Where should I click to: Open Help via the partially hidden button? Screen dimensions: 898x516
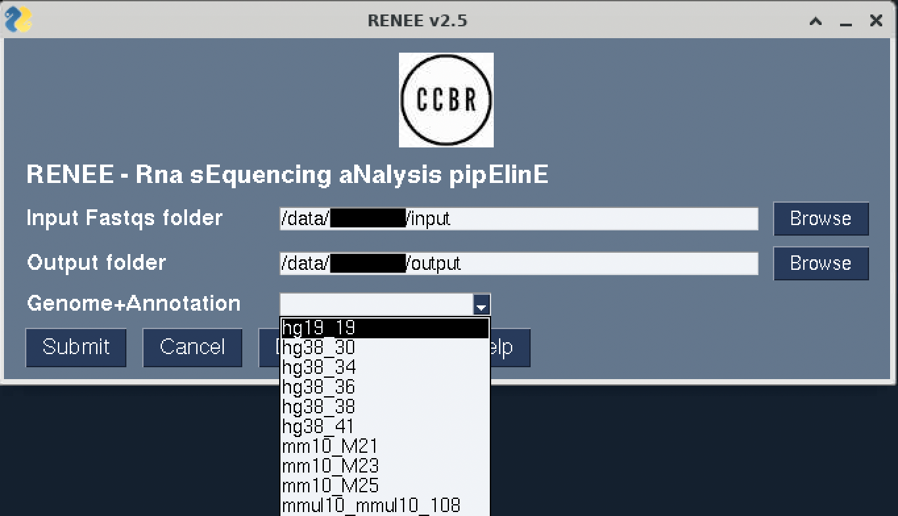510,348
